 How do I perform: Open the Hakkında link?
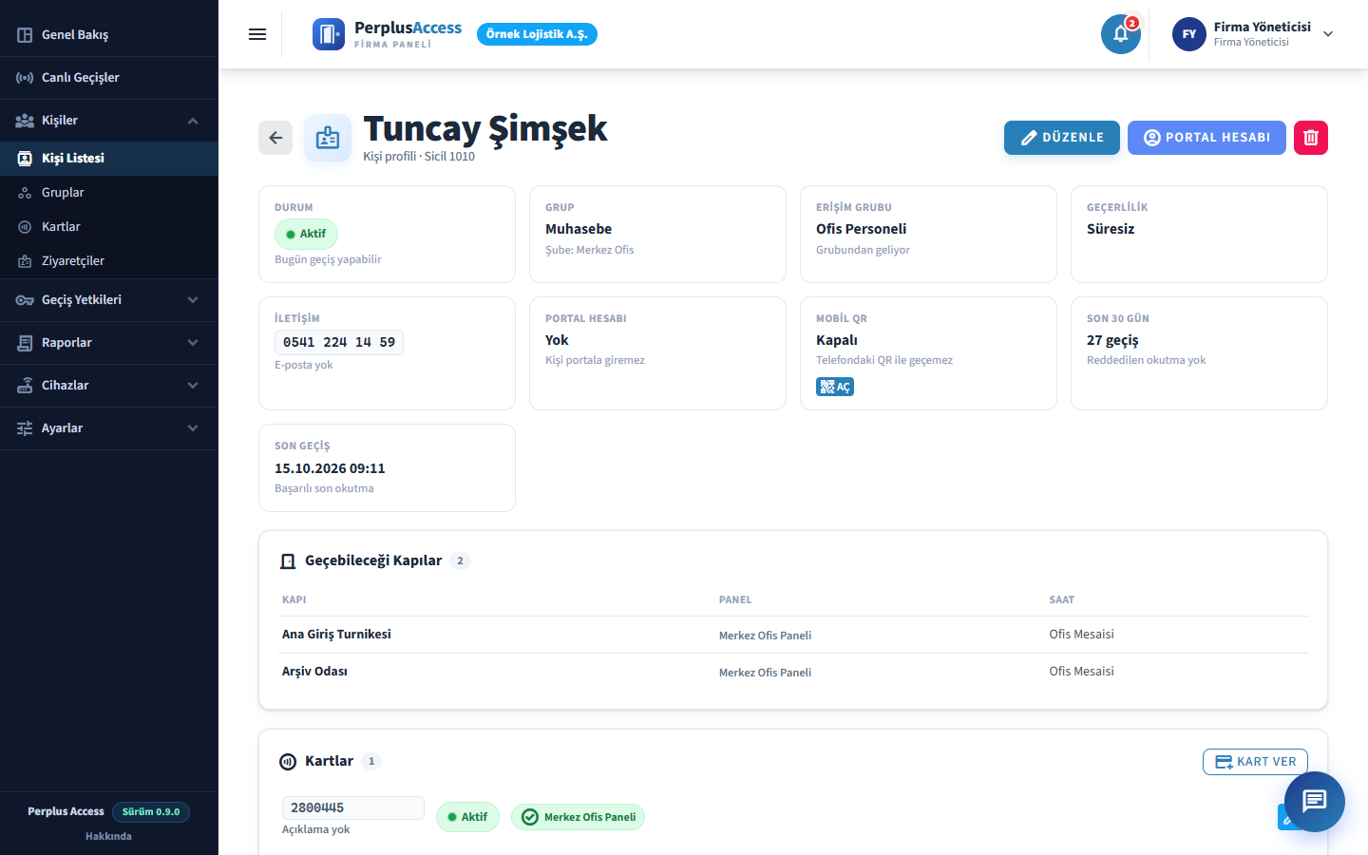coord(108,837)
